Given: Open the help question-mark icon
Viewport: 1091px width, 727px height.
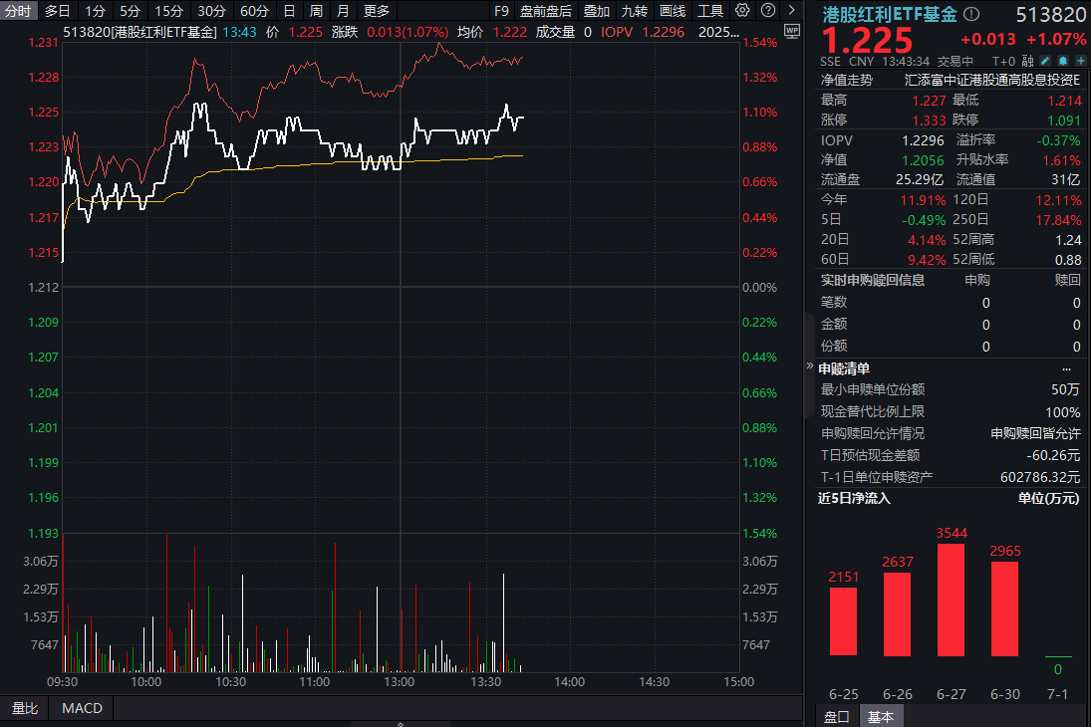Looking at the screenshot, I should click(767, 11).
